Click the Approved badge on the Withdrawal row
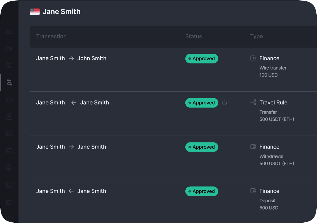The image size is (317, 223). [x=202, y=147]
